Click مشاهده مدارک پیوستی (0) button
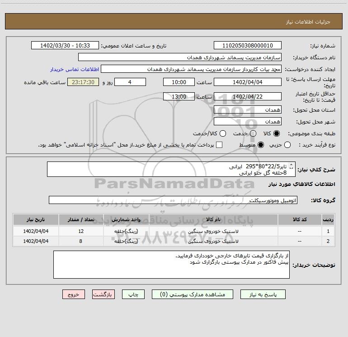The image size is (348, 337). pyautogui.click(x=193, y=294)
